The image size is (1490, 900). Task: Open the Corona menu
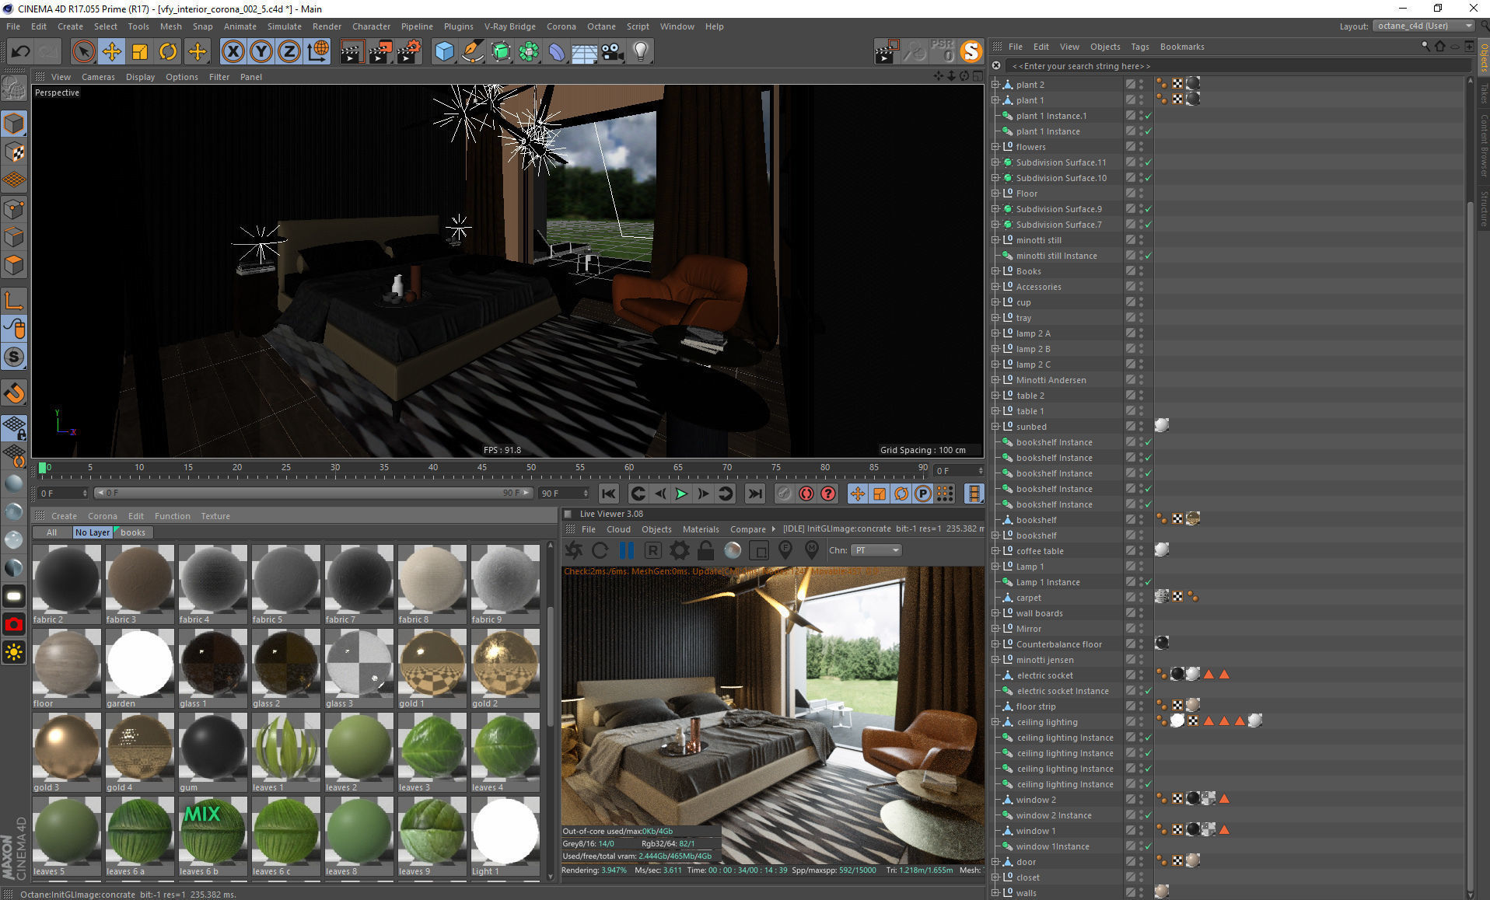(561, 26)
